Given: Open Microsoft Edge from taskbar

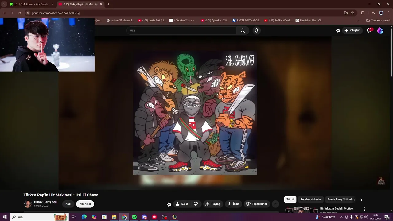Looking at the screenshot, I should click(x=84, y=217).
